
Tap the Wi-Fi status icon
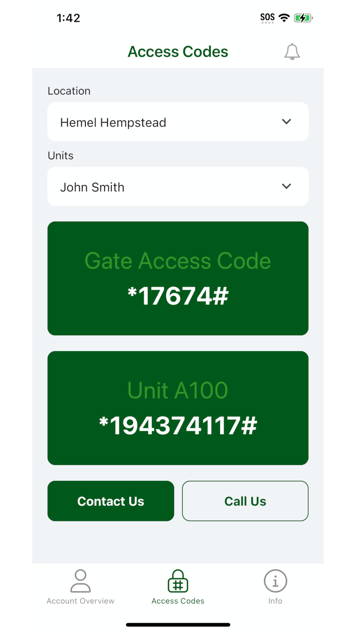click(284, 17)
